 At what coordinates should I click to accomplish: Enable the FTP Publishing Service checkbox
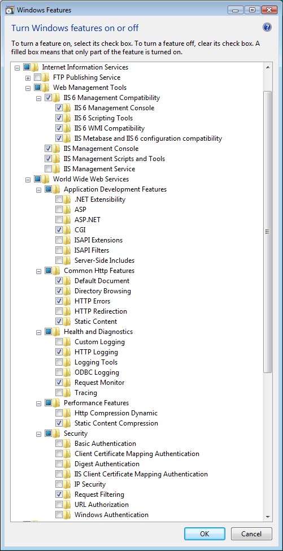[38, 77]
